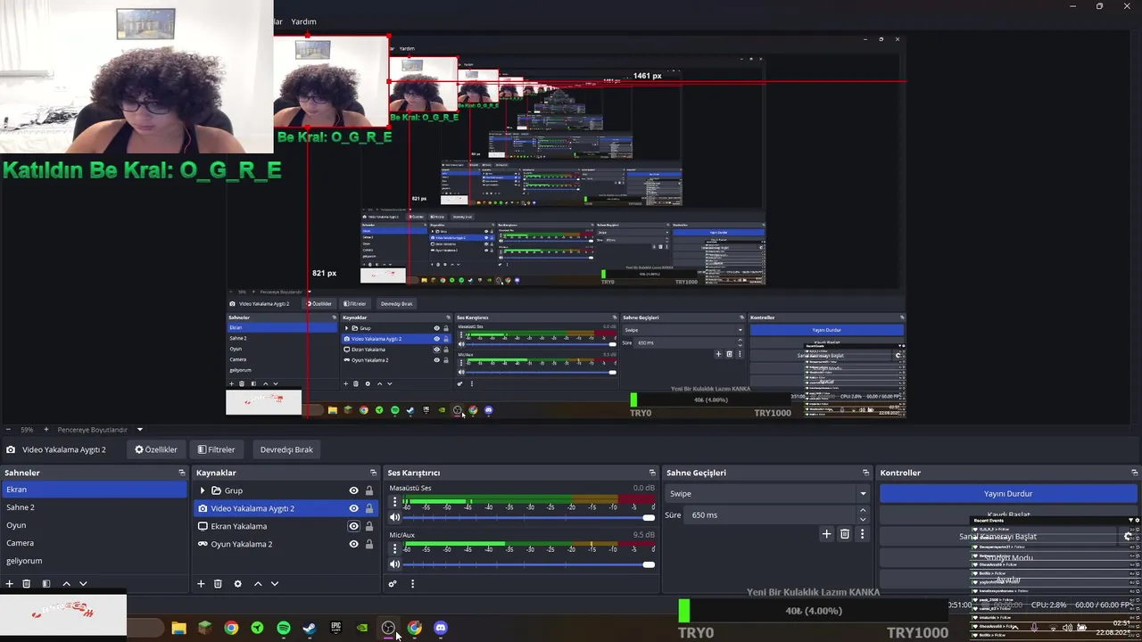Open NVIDIA app from the taskbar
The height and width of the screenshot is (642, 1142).
click(x=361, y=628)
